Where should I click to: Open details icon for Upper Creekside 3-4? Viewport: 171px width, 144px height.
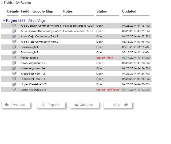(x=14, y=90)
